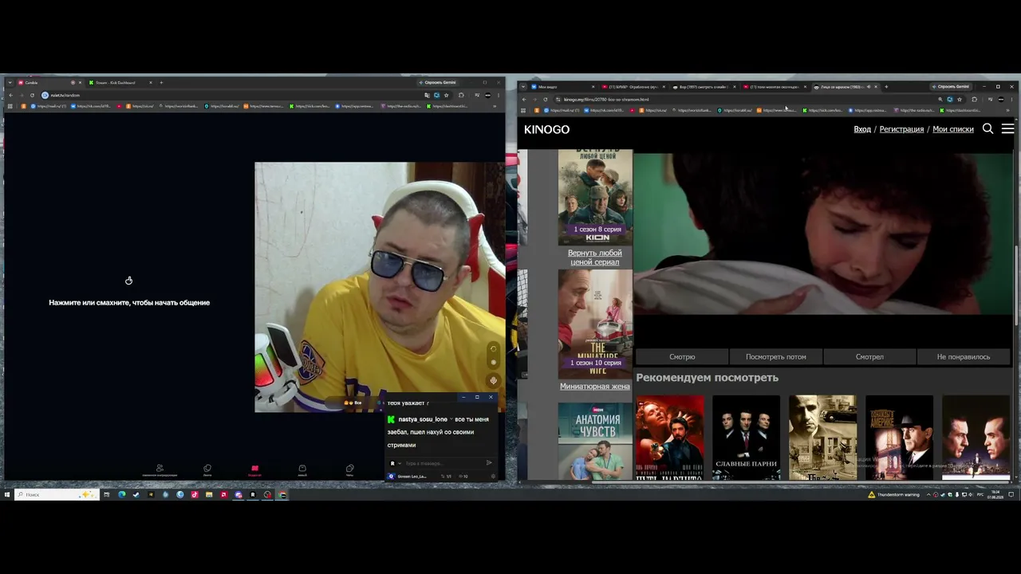Open the Thunderstorm warning weather widget
The height and width of the screenshot is (574, 1021).
(893, 494)
